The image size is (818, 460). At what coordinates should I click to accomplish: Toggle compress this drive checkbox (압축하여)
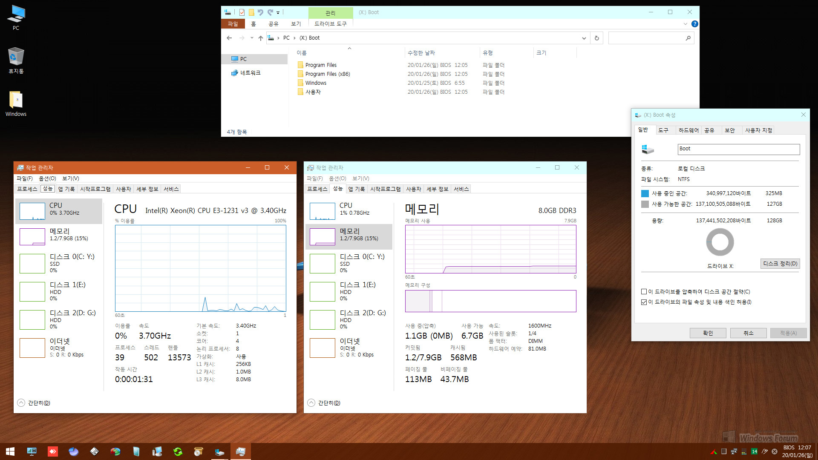click(x=644, y=292)
